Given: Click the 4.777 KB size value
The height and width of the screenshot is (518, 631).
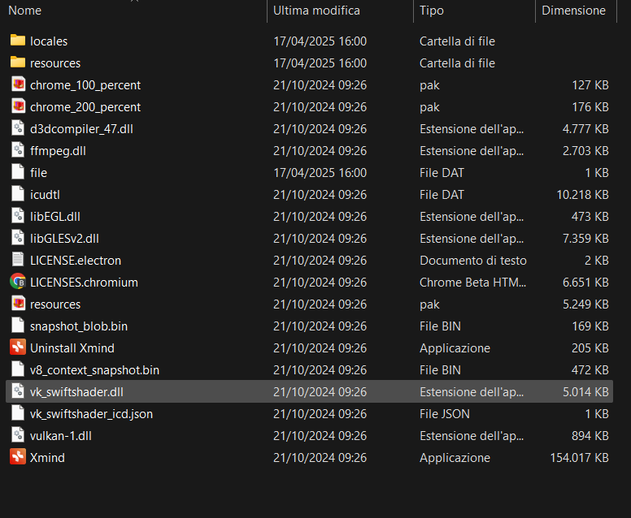Looking at the screenshot, I should pyautogui.click(x=585, y=129).
